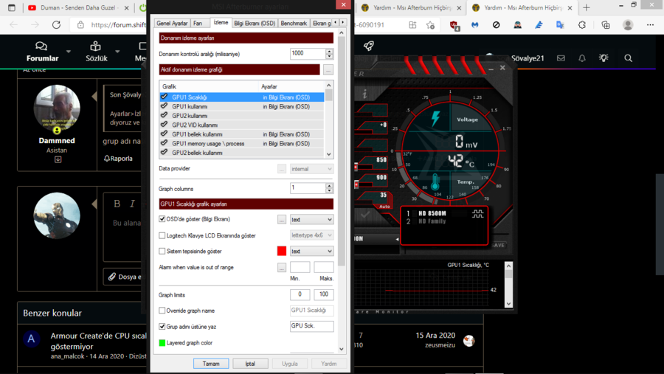This screenshot has width=664, height=374.
Task: Click the new tab plus button
Action: 587,7
